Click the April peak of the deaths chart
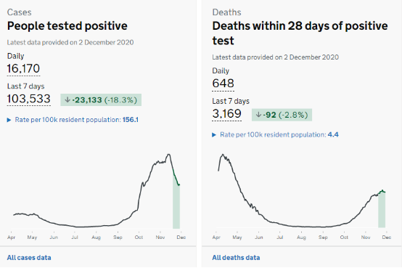Image resolution: width=402 pixels, height=268 pixels. pos(223,155)
